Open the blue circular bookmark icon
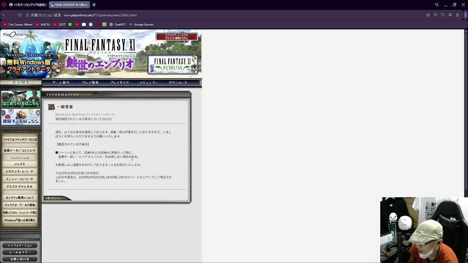Screen dimensions: 468x263 [x=91, y=24]
